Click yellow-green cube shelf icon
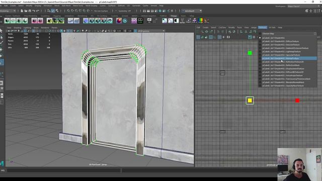The height and width of the screenshot is (181, 322). click(49, 21)
